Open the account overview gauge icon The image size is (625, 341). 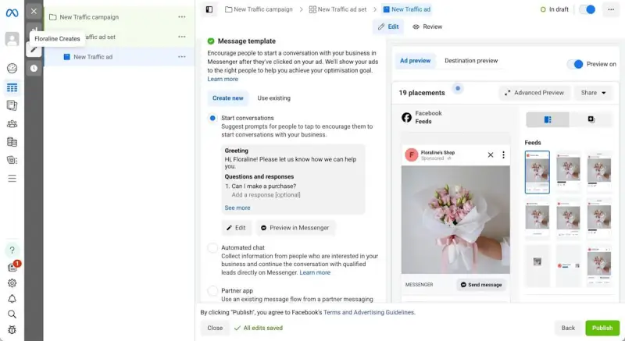[12, 69]
